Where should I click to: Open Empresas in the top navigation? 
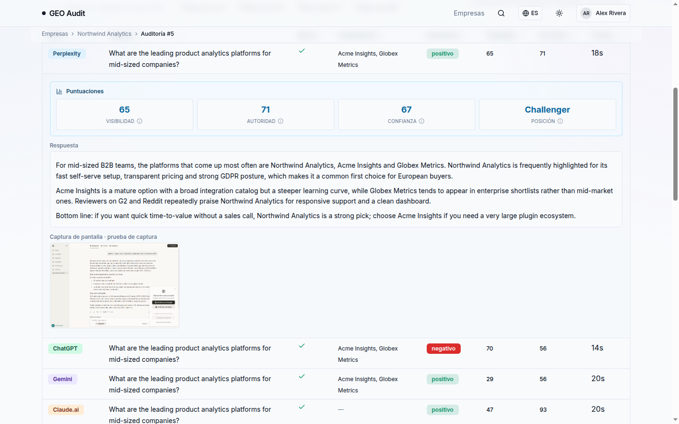click(469, 13)
